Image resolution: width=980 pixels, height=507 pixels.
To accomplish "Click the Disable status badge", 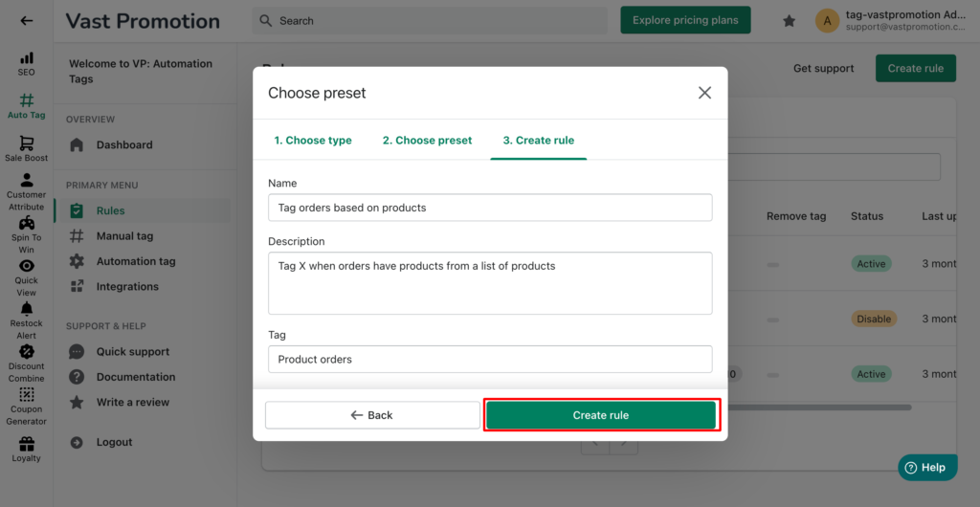I will 874,319.
